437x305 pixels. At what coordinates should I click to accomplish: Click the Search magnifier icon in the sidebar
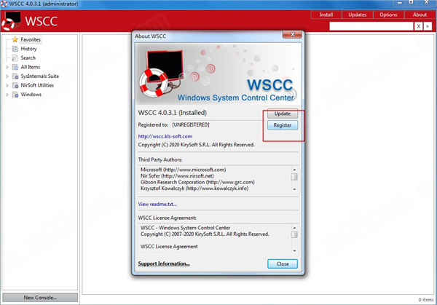coord(15,58)
